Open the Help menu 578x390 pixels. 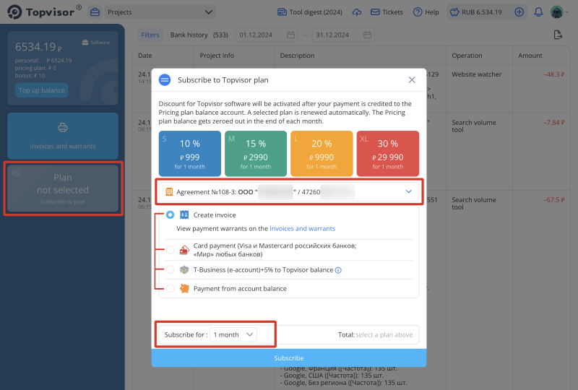[x=426, y=12]
